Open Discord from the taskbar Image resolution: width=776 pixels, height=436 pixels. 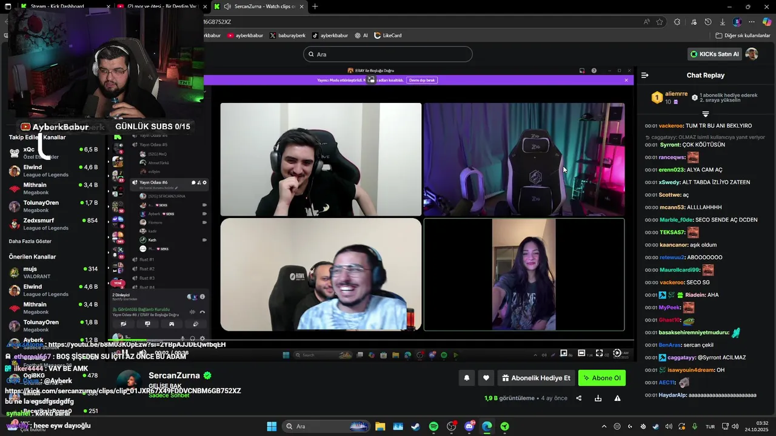pyautogui.click(x=469, y=426)
